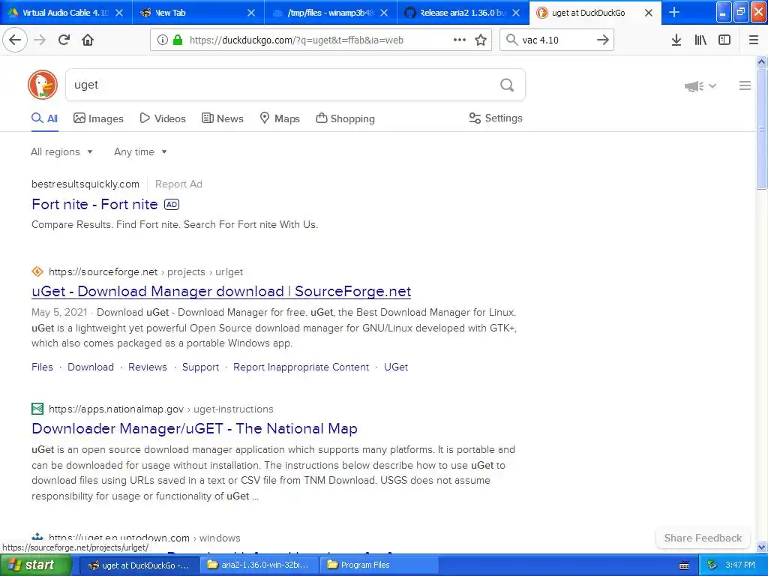Image resolution: width=768 pixels, height=576 pixels.
Task: Switch to Release aria2 1.36.0 tab
Action: (x=463, y=13)
